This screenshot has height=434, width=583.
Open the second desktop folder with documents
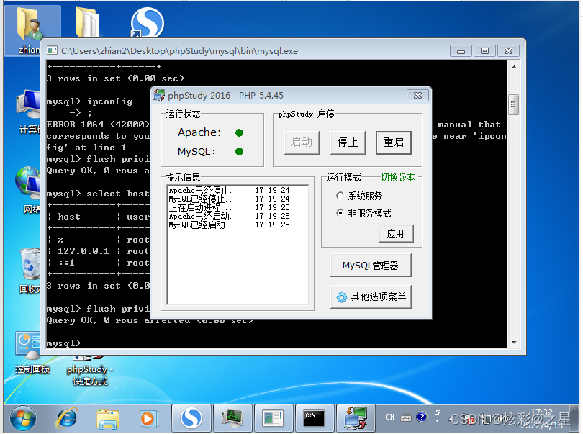pyautogui.click(x=88, y=23)
